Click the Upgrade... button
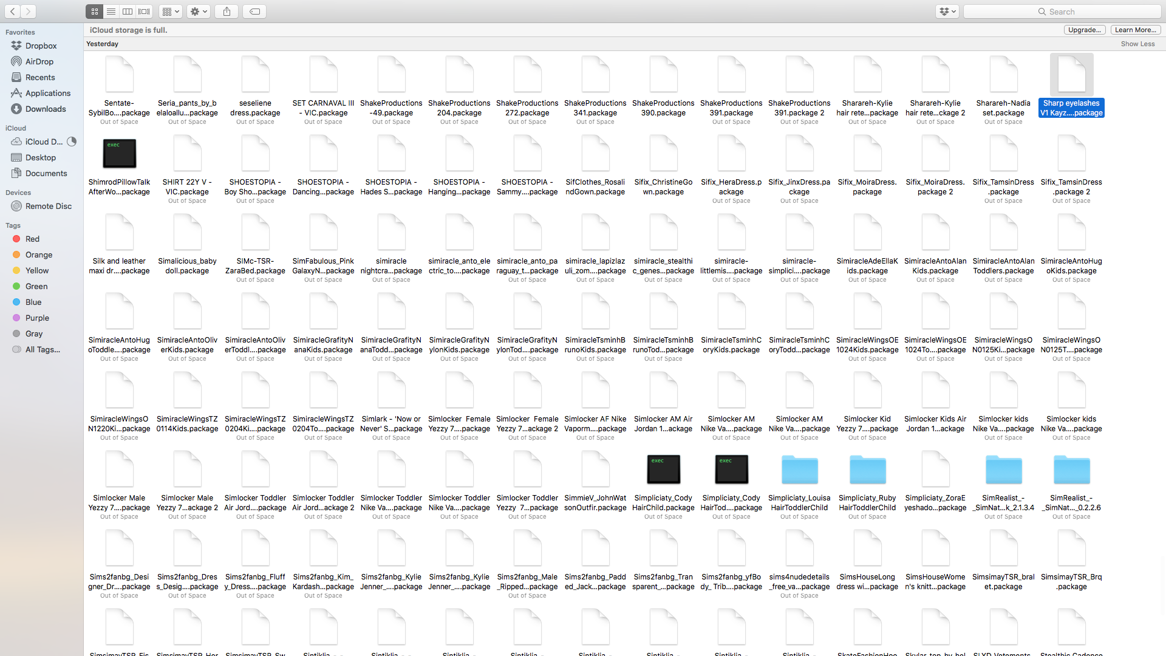This screenshot has height=656, width=1166. tap(1084, 30)
